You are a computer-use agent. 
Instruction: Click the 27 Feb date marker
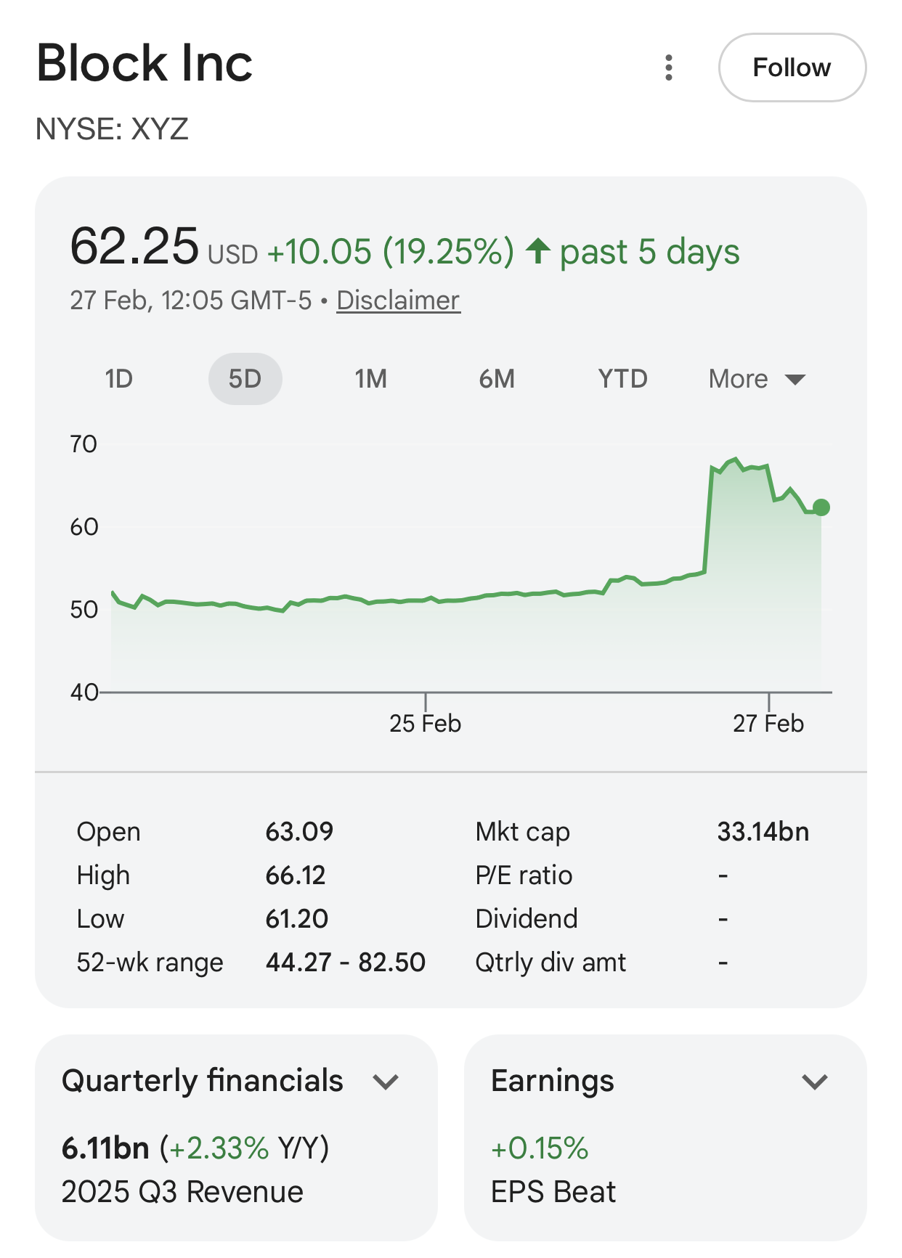768,723
